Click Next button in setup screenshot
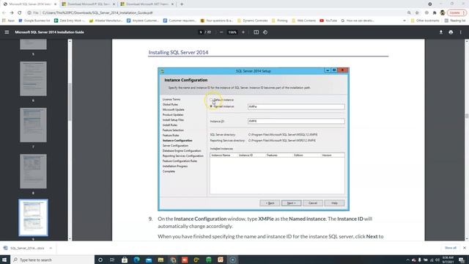 [x=292, y=203]
